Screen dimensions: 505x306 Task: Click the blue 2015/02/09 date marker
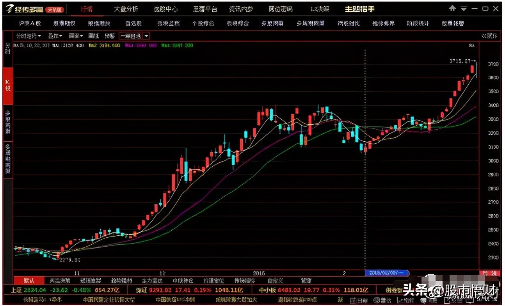(386, 273)
